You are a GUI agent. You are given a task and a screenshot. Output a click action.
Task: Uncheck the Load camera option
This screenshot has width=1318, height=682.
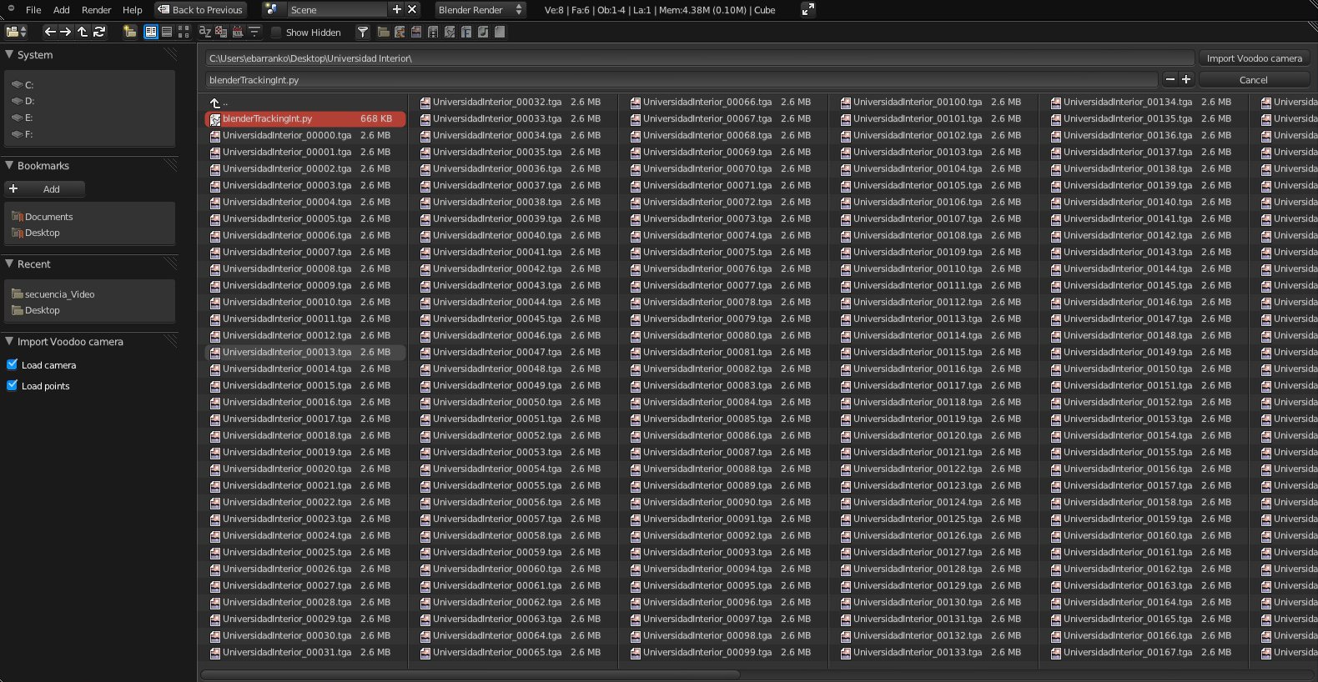(x=13, y=364)
